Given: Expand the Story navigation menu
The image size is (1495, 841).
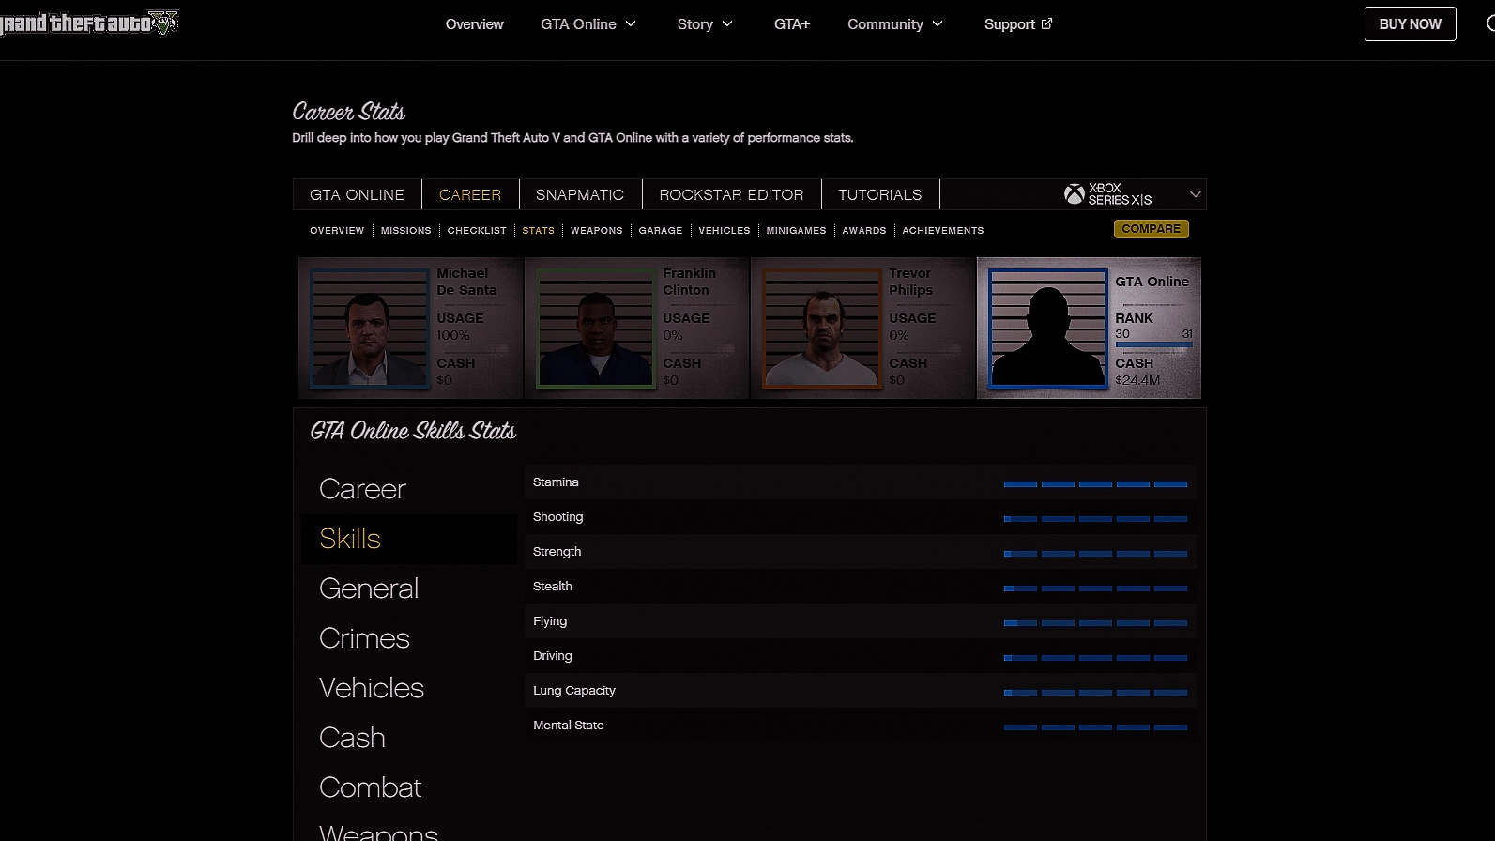Looking at the screenshot, I should (704, 24).
